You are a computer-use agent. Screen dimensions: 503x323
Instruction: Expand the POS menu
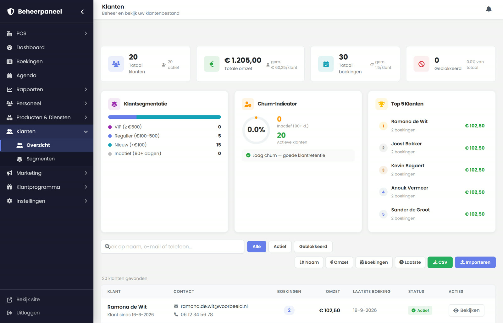click(x=47, y=33)
